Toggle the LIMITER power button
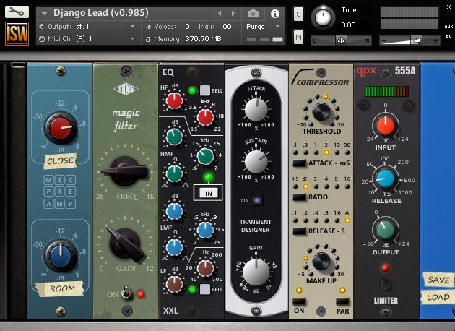The height and width of the screenshot is (331, 455). tap(386, 284)
